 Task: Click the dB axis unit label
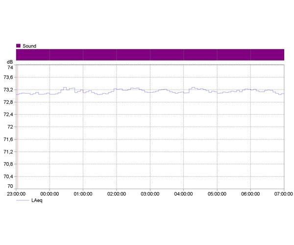[x=9, y=62]
